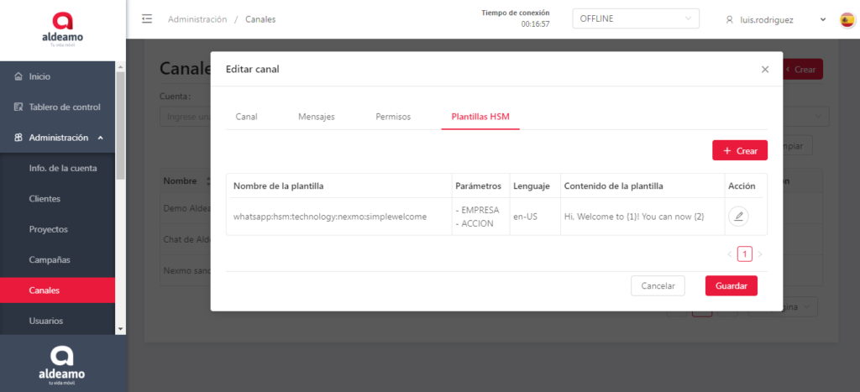Switch to the Mensajes tab
860x392 pixels.
point(317,117)
